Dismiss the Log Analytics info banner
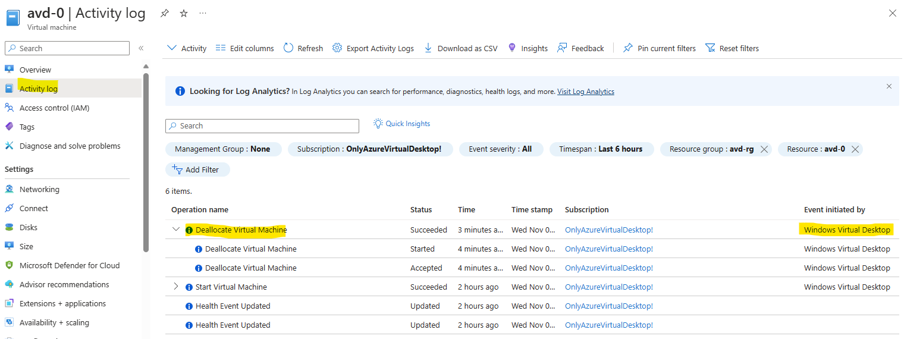The image size is (904, 339). coord(889,86)
